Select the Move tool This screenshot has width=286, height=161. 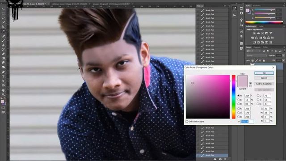3,9
